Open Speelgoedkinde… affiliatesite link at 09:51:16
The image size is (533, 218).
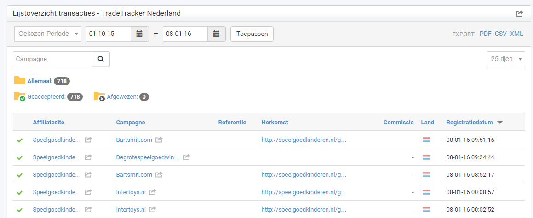[x=57, y=140]
